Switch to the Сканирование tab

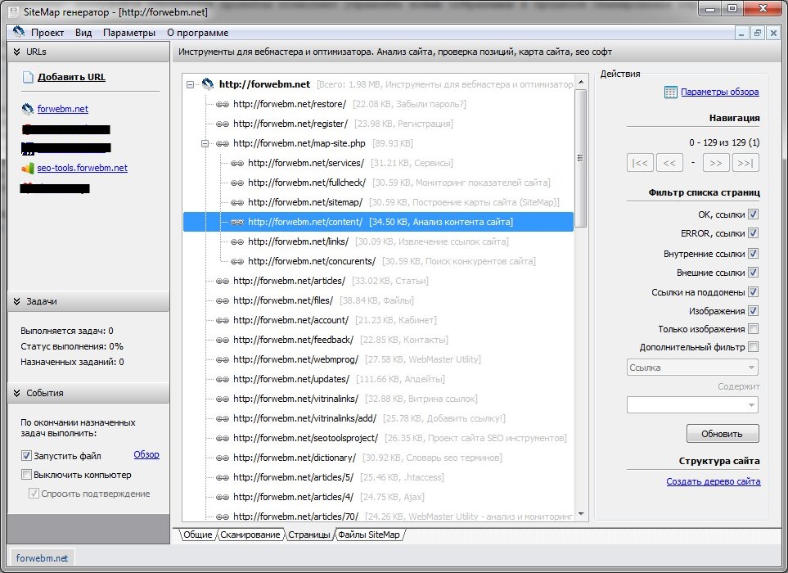[251, 535]
